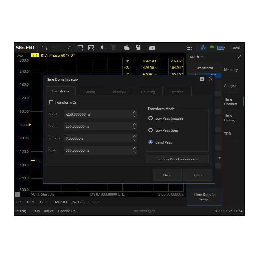Decrease the Span value with down arrow

pos(134,152)
